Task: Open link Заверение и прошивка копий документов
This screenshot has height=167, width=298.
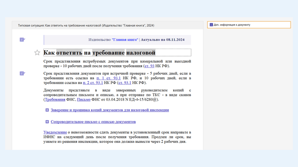Action: 110,110
